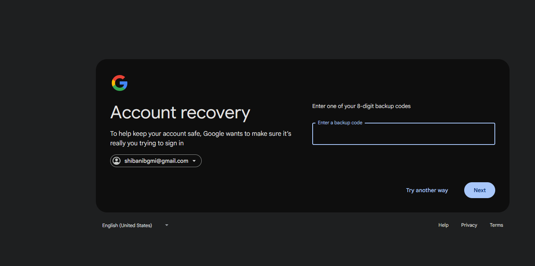The width and height of the screenshot is (535, 266).
Task: Click the Account recovery heading
Action: 180,113
